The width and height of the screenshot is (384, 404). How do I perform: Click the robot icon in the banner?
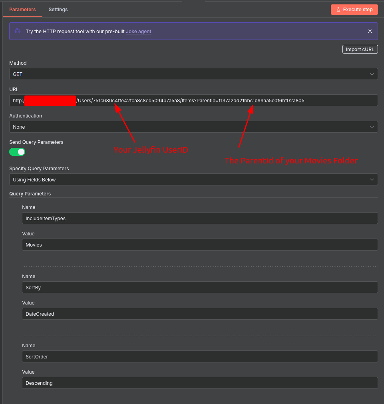(x=18, y=31)
